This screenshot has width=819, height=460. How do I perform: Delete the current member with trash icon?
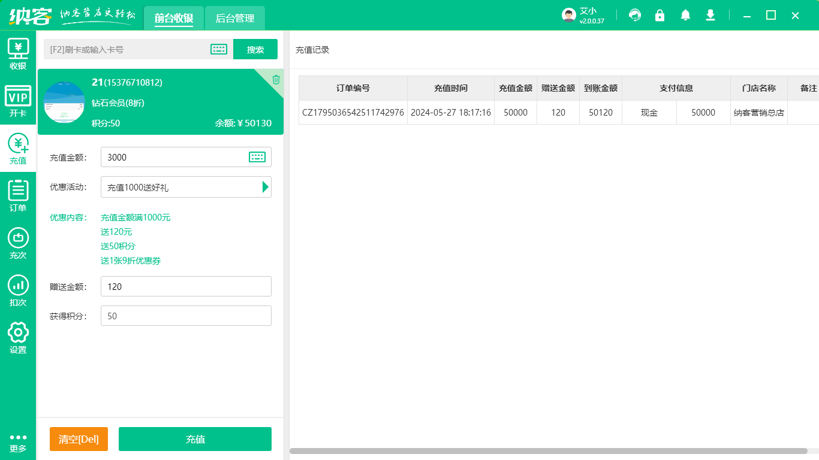275,79
